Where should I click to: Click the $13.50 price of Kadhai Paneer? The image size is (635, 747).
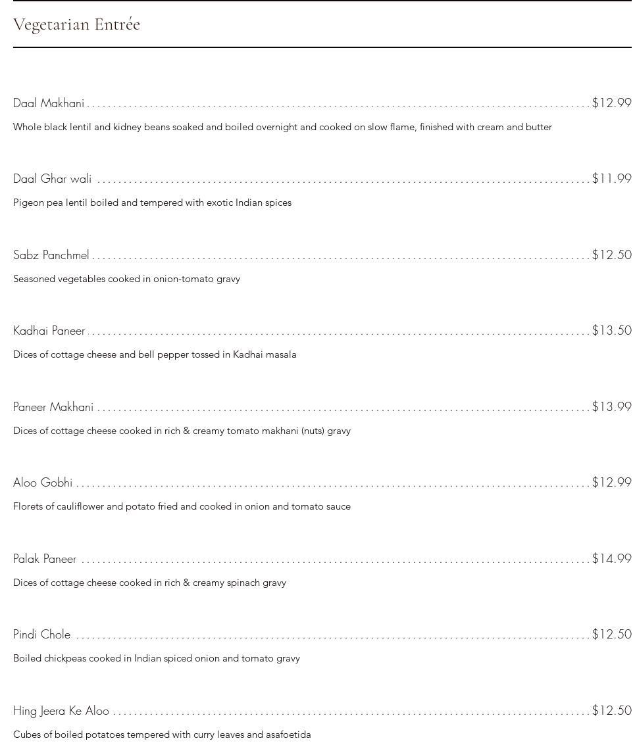point(611,331)
